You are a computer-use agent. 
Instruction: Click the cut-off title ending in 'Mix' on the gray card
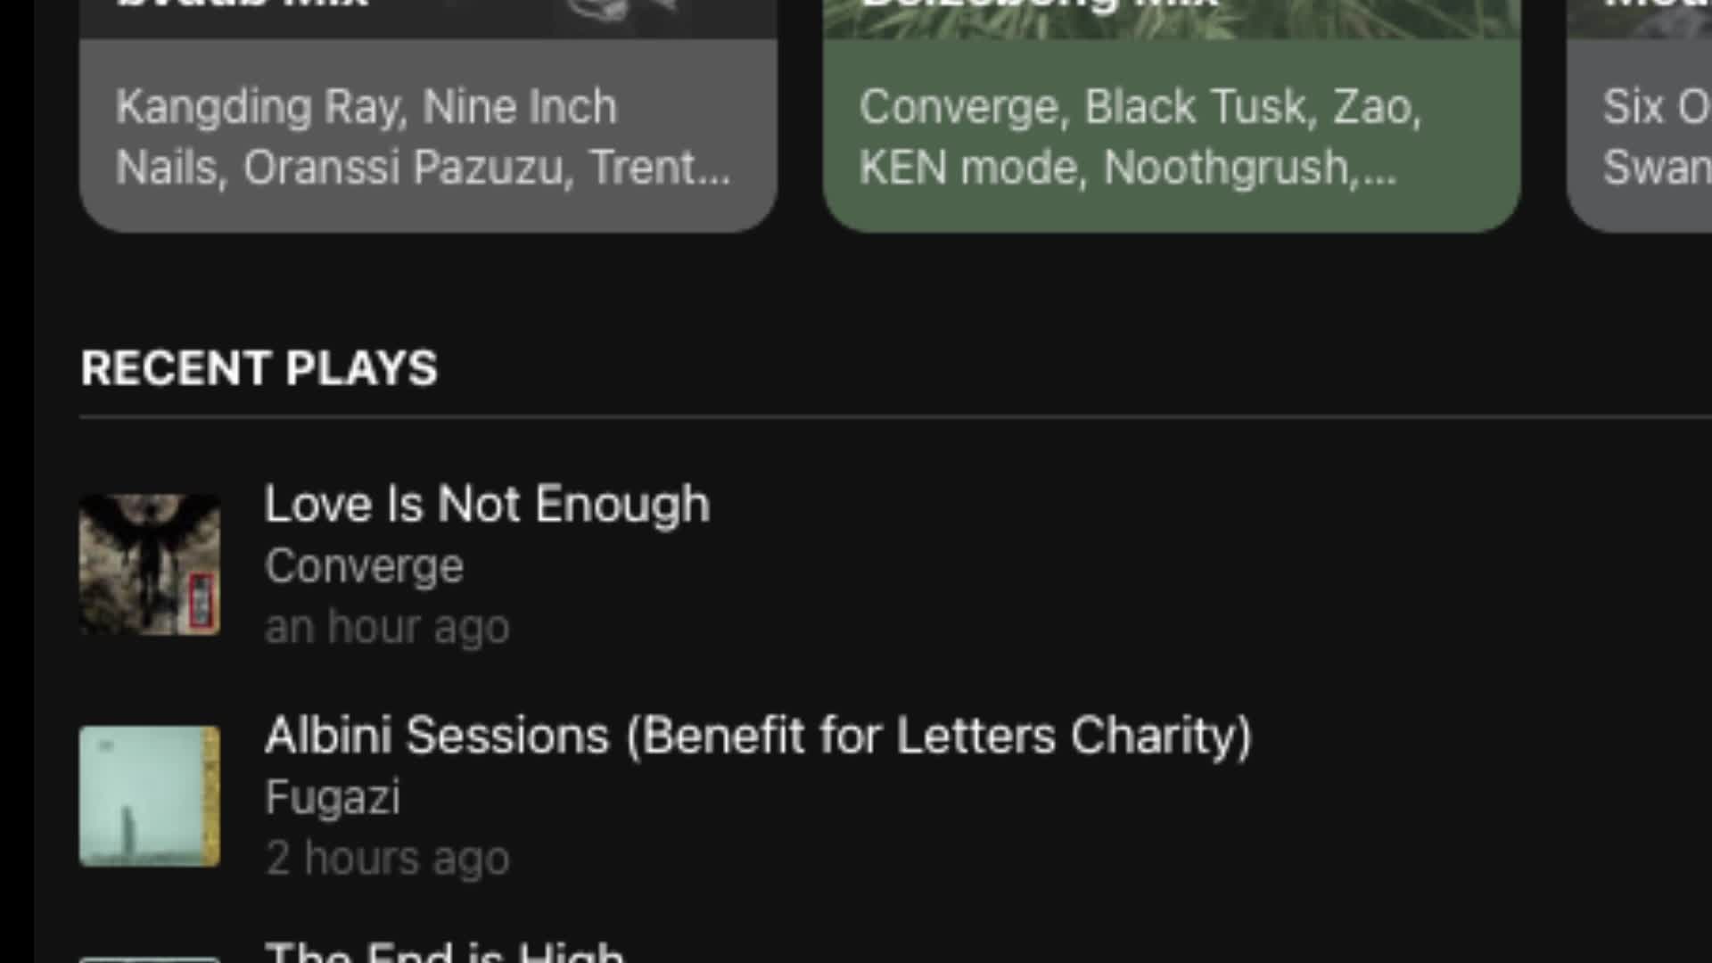[243, 4]
